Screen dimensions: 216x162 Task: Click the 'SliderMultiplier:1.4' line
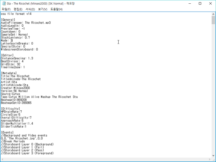pyautogui.click(x=17, y=124)
